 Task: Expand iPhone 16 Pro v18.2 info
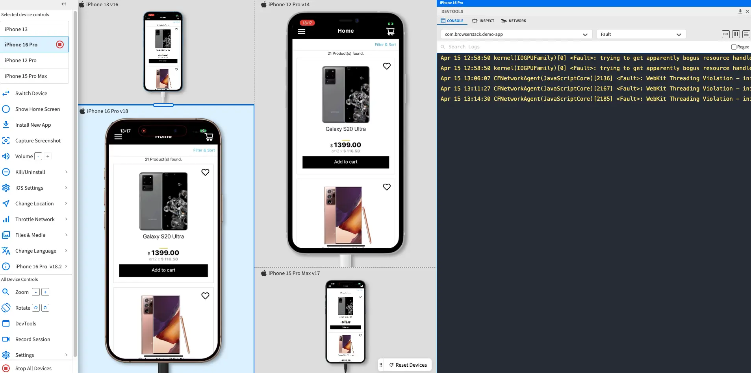(66, 266)
